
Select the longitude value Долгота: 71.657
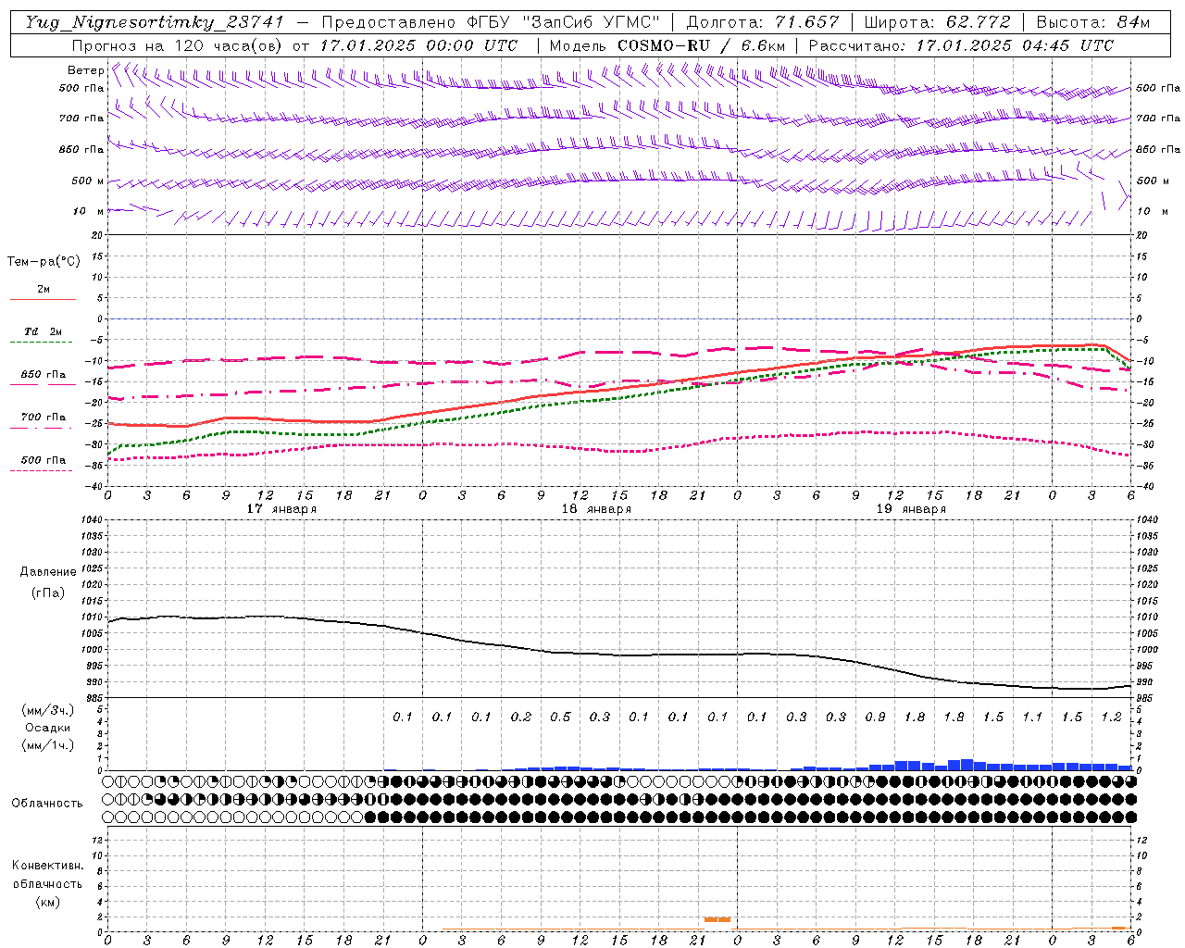coord(763,22)
